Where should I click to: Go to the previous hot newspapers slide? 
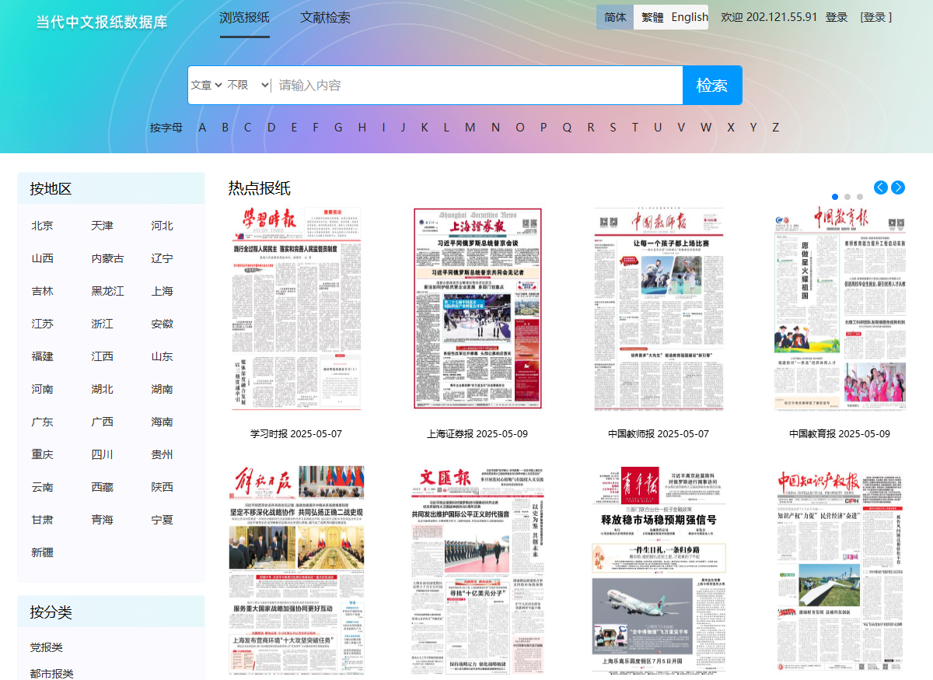(881, 188)
